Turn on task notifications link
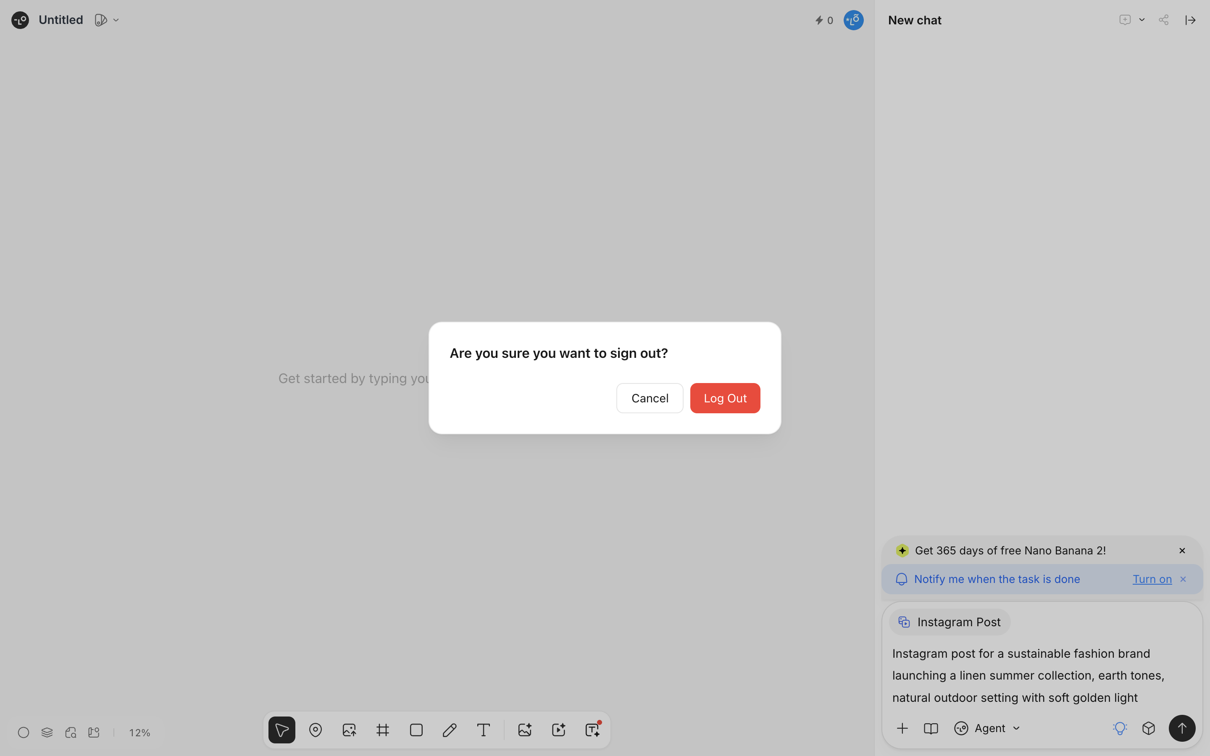 pyautogui.click(x=1152, y=579)
